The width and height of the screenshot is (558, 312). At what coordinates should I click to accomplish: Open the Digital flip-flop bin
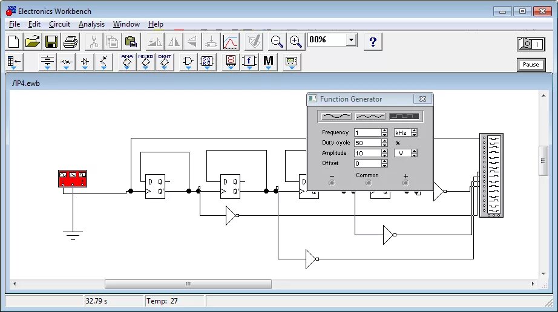(x=207, y=62)
